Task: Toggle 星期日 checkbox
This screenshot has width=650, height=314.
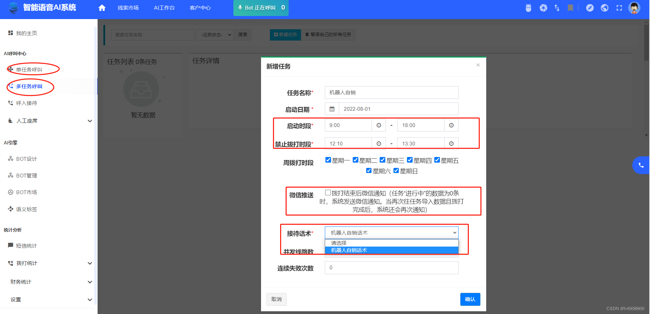Action: 396,170
